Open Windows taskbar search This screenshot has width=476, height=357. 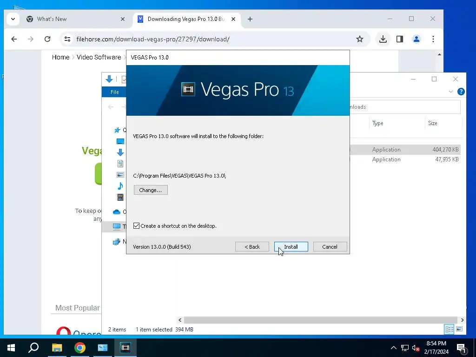coord(33,348)
